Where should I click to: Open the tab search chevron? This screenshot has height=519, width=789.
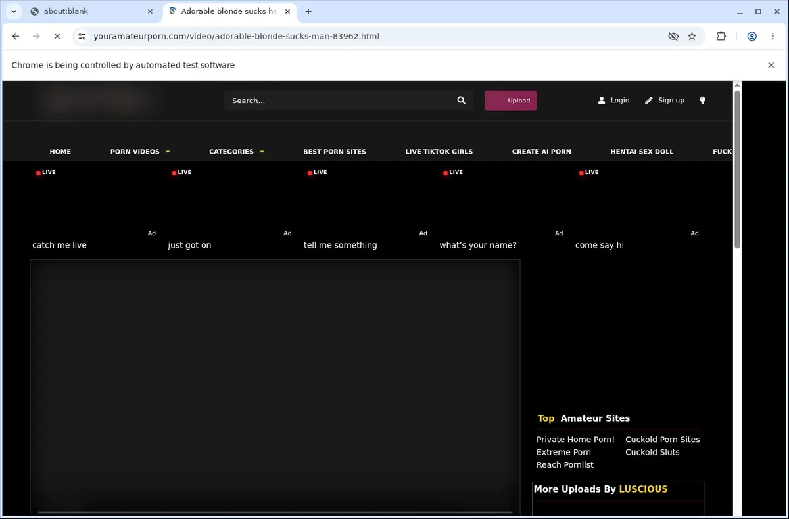(x=14, y=11)
